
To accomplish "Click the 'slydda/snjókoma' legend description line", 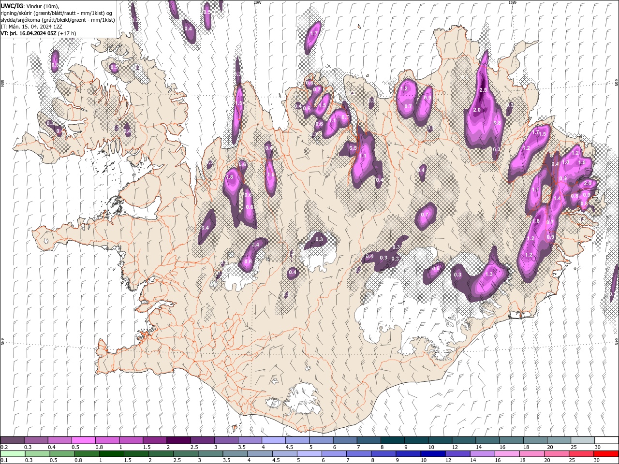I will coord(58,20).
